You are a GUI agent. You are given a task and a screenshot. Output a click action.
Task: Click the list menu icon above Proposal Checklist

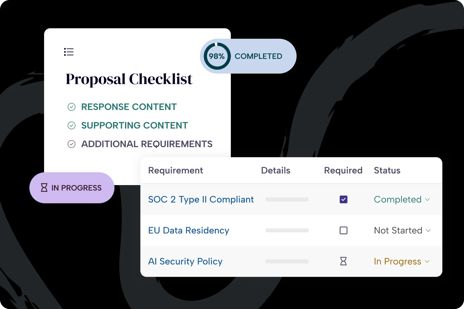(x=69, y=52)
